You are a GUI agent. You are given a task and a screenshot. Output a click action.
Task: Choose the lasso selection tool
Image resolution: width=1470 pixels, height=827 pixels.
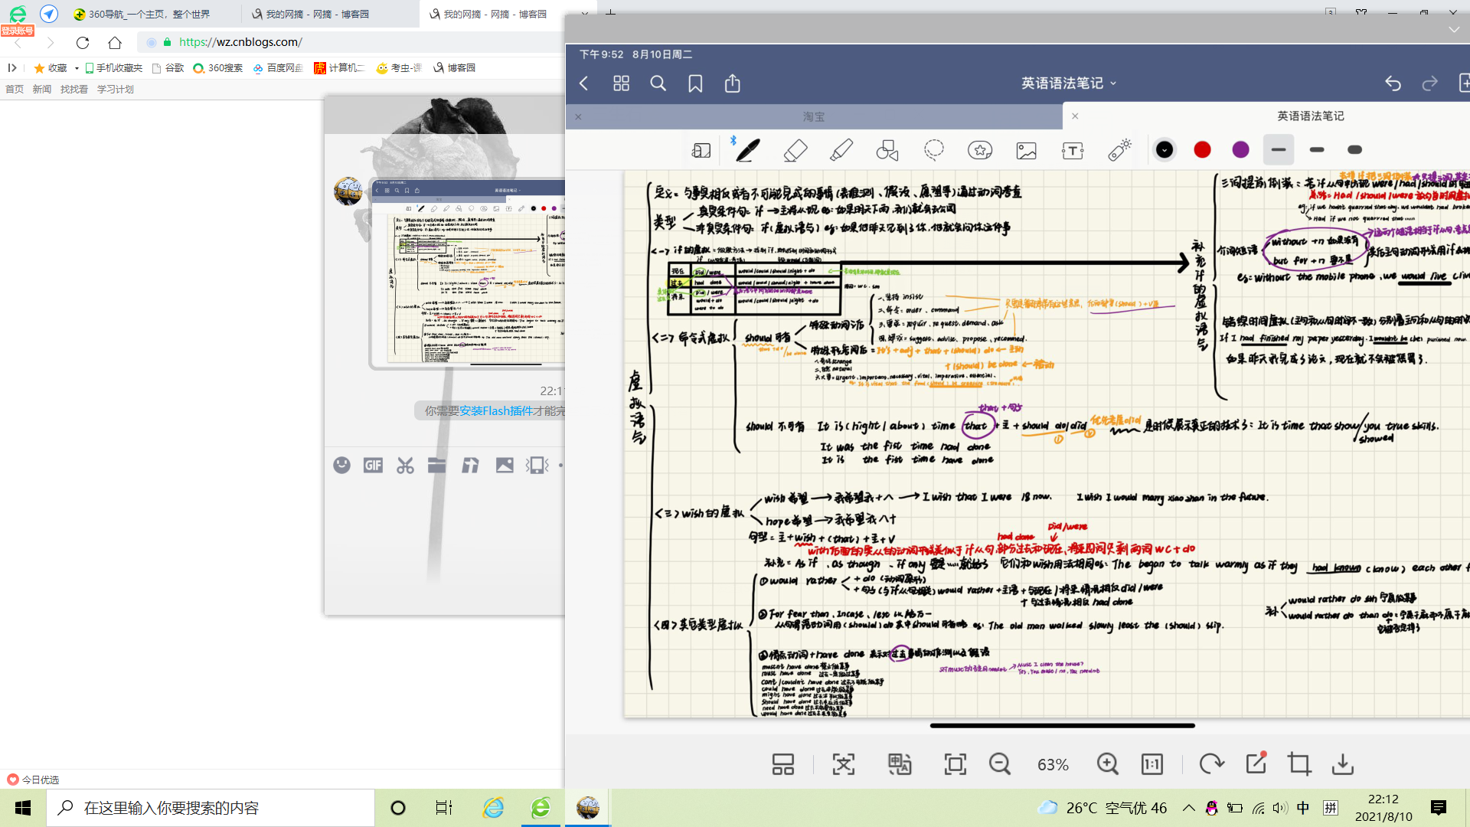[933, 150]
